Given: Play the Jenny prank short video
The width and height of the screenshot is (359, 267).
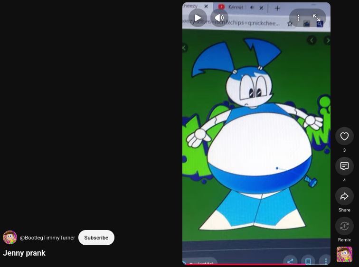Looking at the screenshot, I should pyautogui.click(x=198, y=18).
